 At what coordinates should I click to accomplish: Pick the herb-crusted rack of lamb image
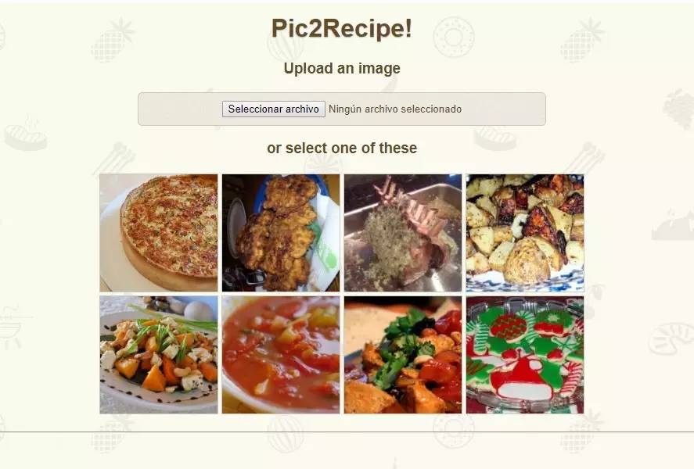tap(403, 233)
